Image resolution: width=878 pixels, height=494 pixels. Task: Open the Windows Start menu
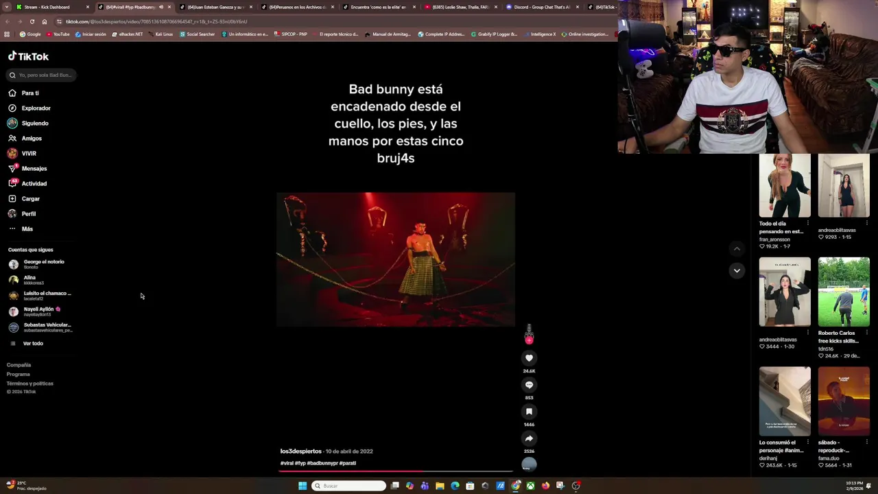click(x=302, y=486)
